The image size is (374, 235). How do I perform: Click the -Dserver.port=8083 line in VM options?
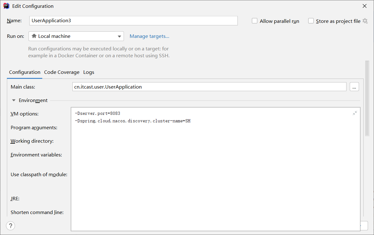tap(97, 113)
